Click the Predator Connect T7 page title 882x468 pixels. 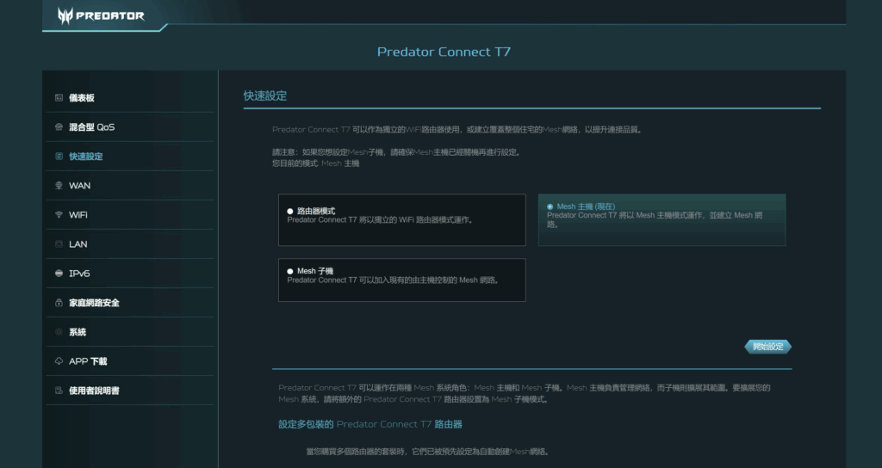444,52
